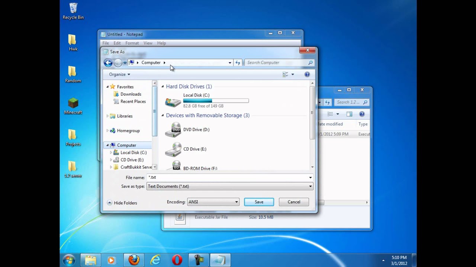Select Local Disk (C:) drive icon
476x267 pixels.
pos(173,101)
